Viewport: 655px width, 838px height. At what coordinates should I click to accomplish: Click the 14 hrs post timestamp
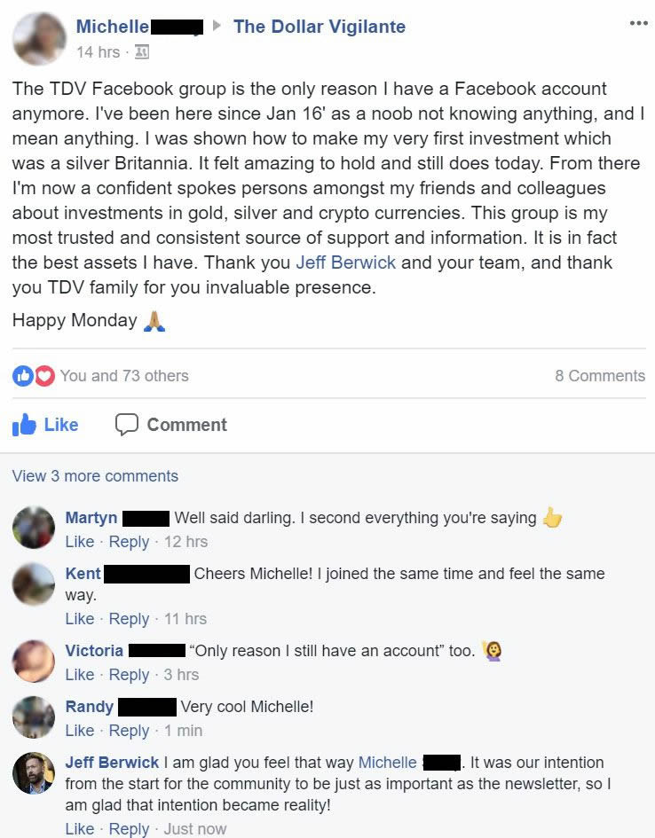point(98,52)
